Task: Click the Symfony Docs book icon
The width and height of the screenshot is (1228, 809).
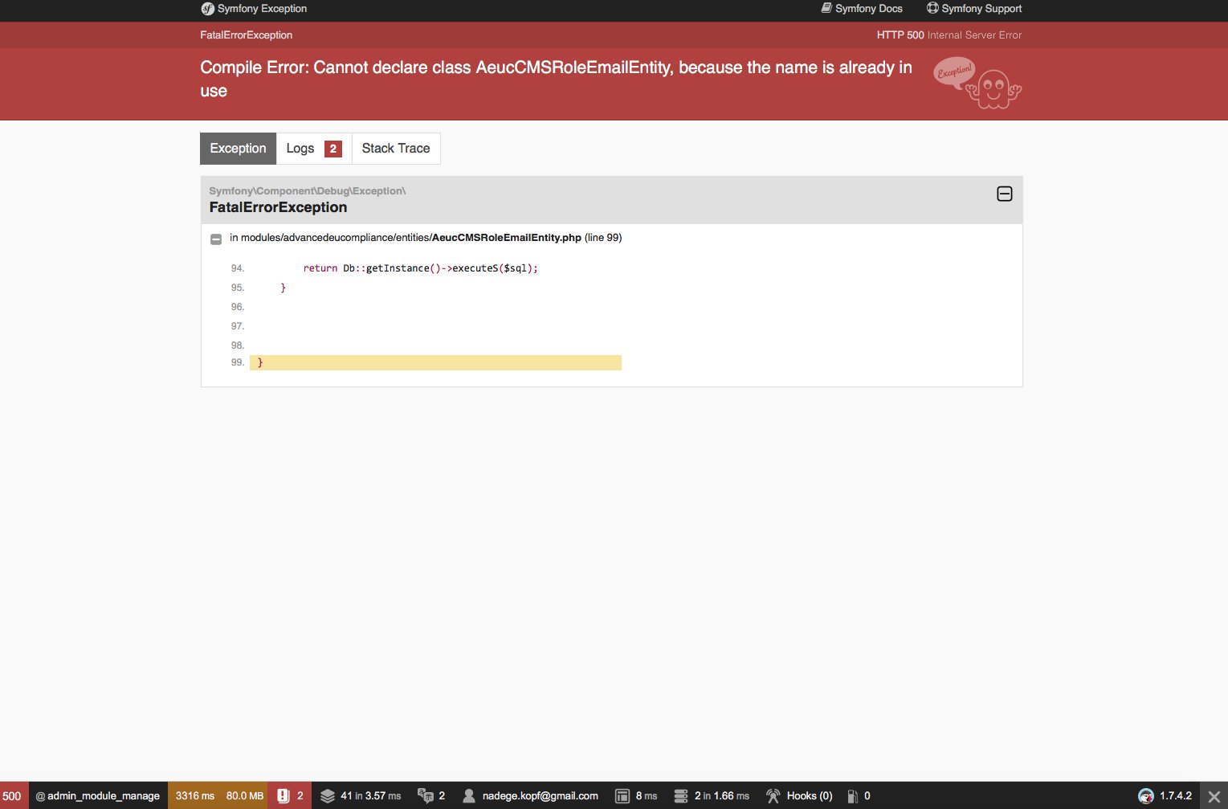Action: (x=826, y=8)
